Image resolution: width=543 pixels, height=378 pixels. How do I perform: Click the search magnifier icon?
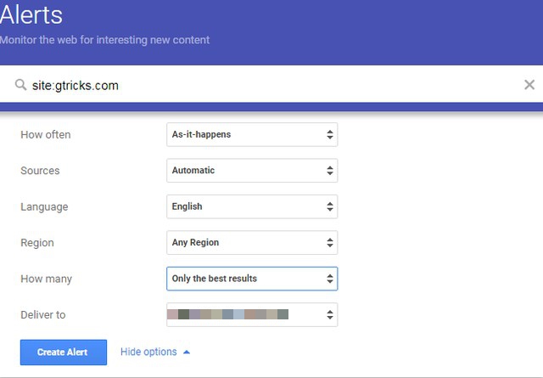pyautogui.click(x=21, y=85)
